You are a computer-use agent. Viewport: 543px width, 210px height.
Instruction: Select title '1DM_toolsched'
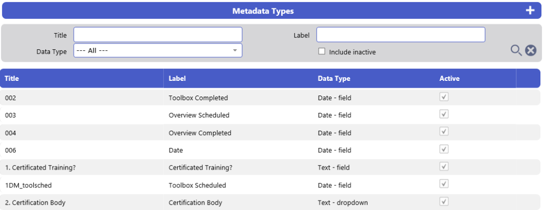[28, 185]
